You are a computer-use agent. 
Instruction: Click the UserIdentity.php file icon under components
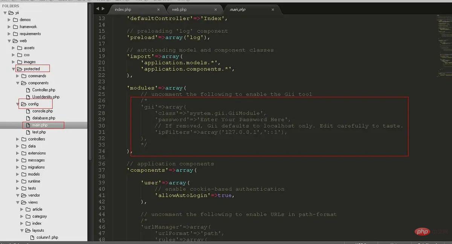pos(27,97)
